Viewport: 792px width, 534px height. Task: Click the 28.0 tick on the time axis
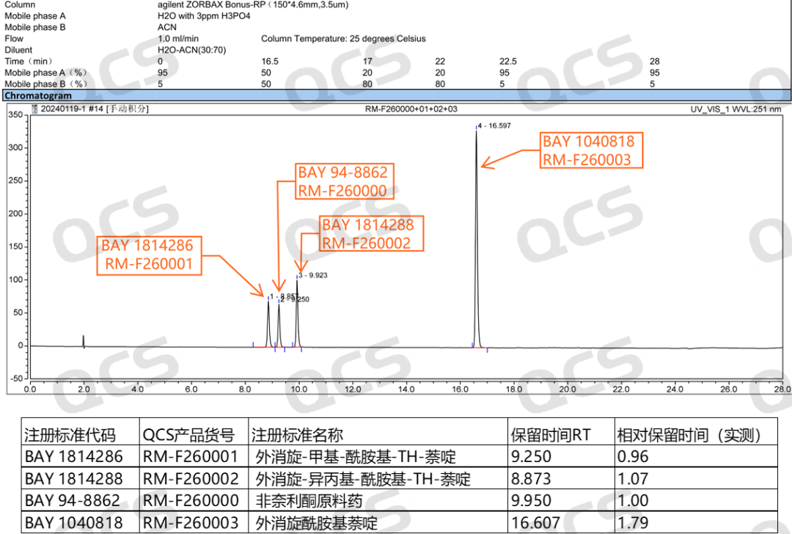click(x=782, y=389)
